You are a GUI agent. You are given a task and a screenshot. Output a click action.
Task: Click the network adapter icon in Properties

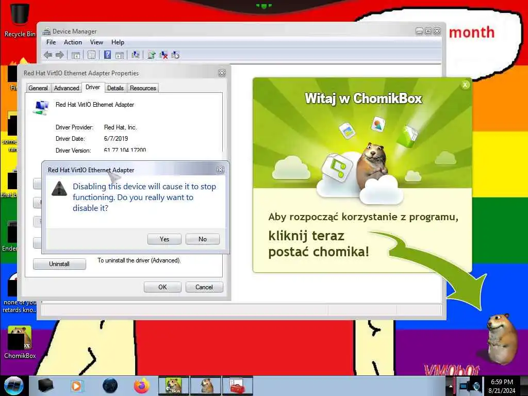(x=41, y=108)
